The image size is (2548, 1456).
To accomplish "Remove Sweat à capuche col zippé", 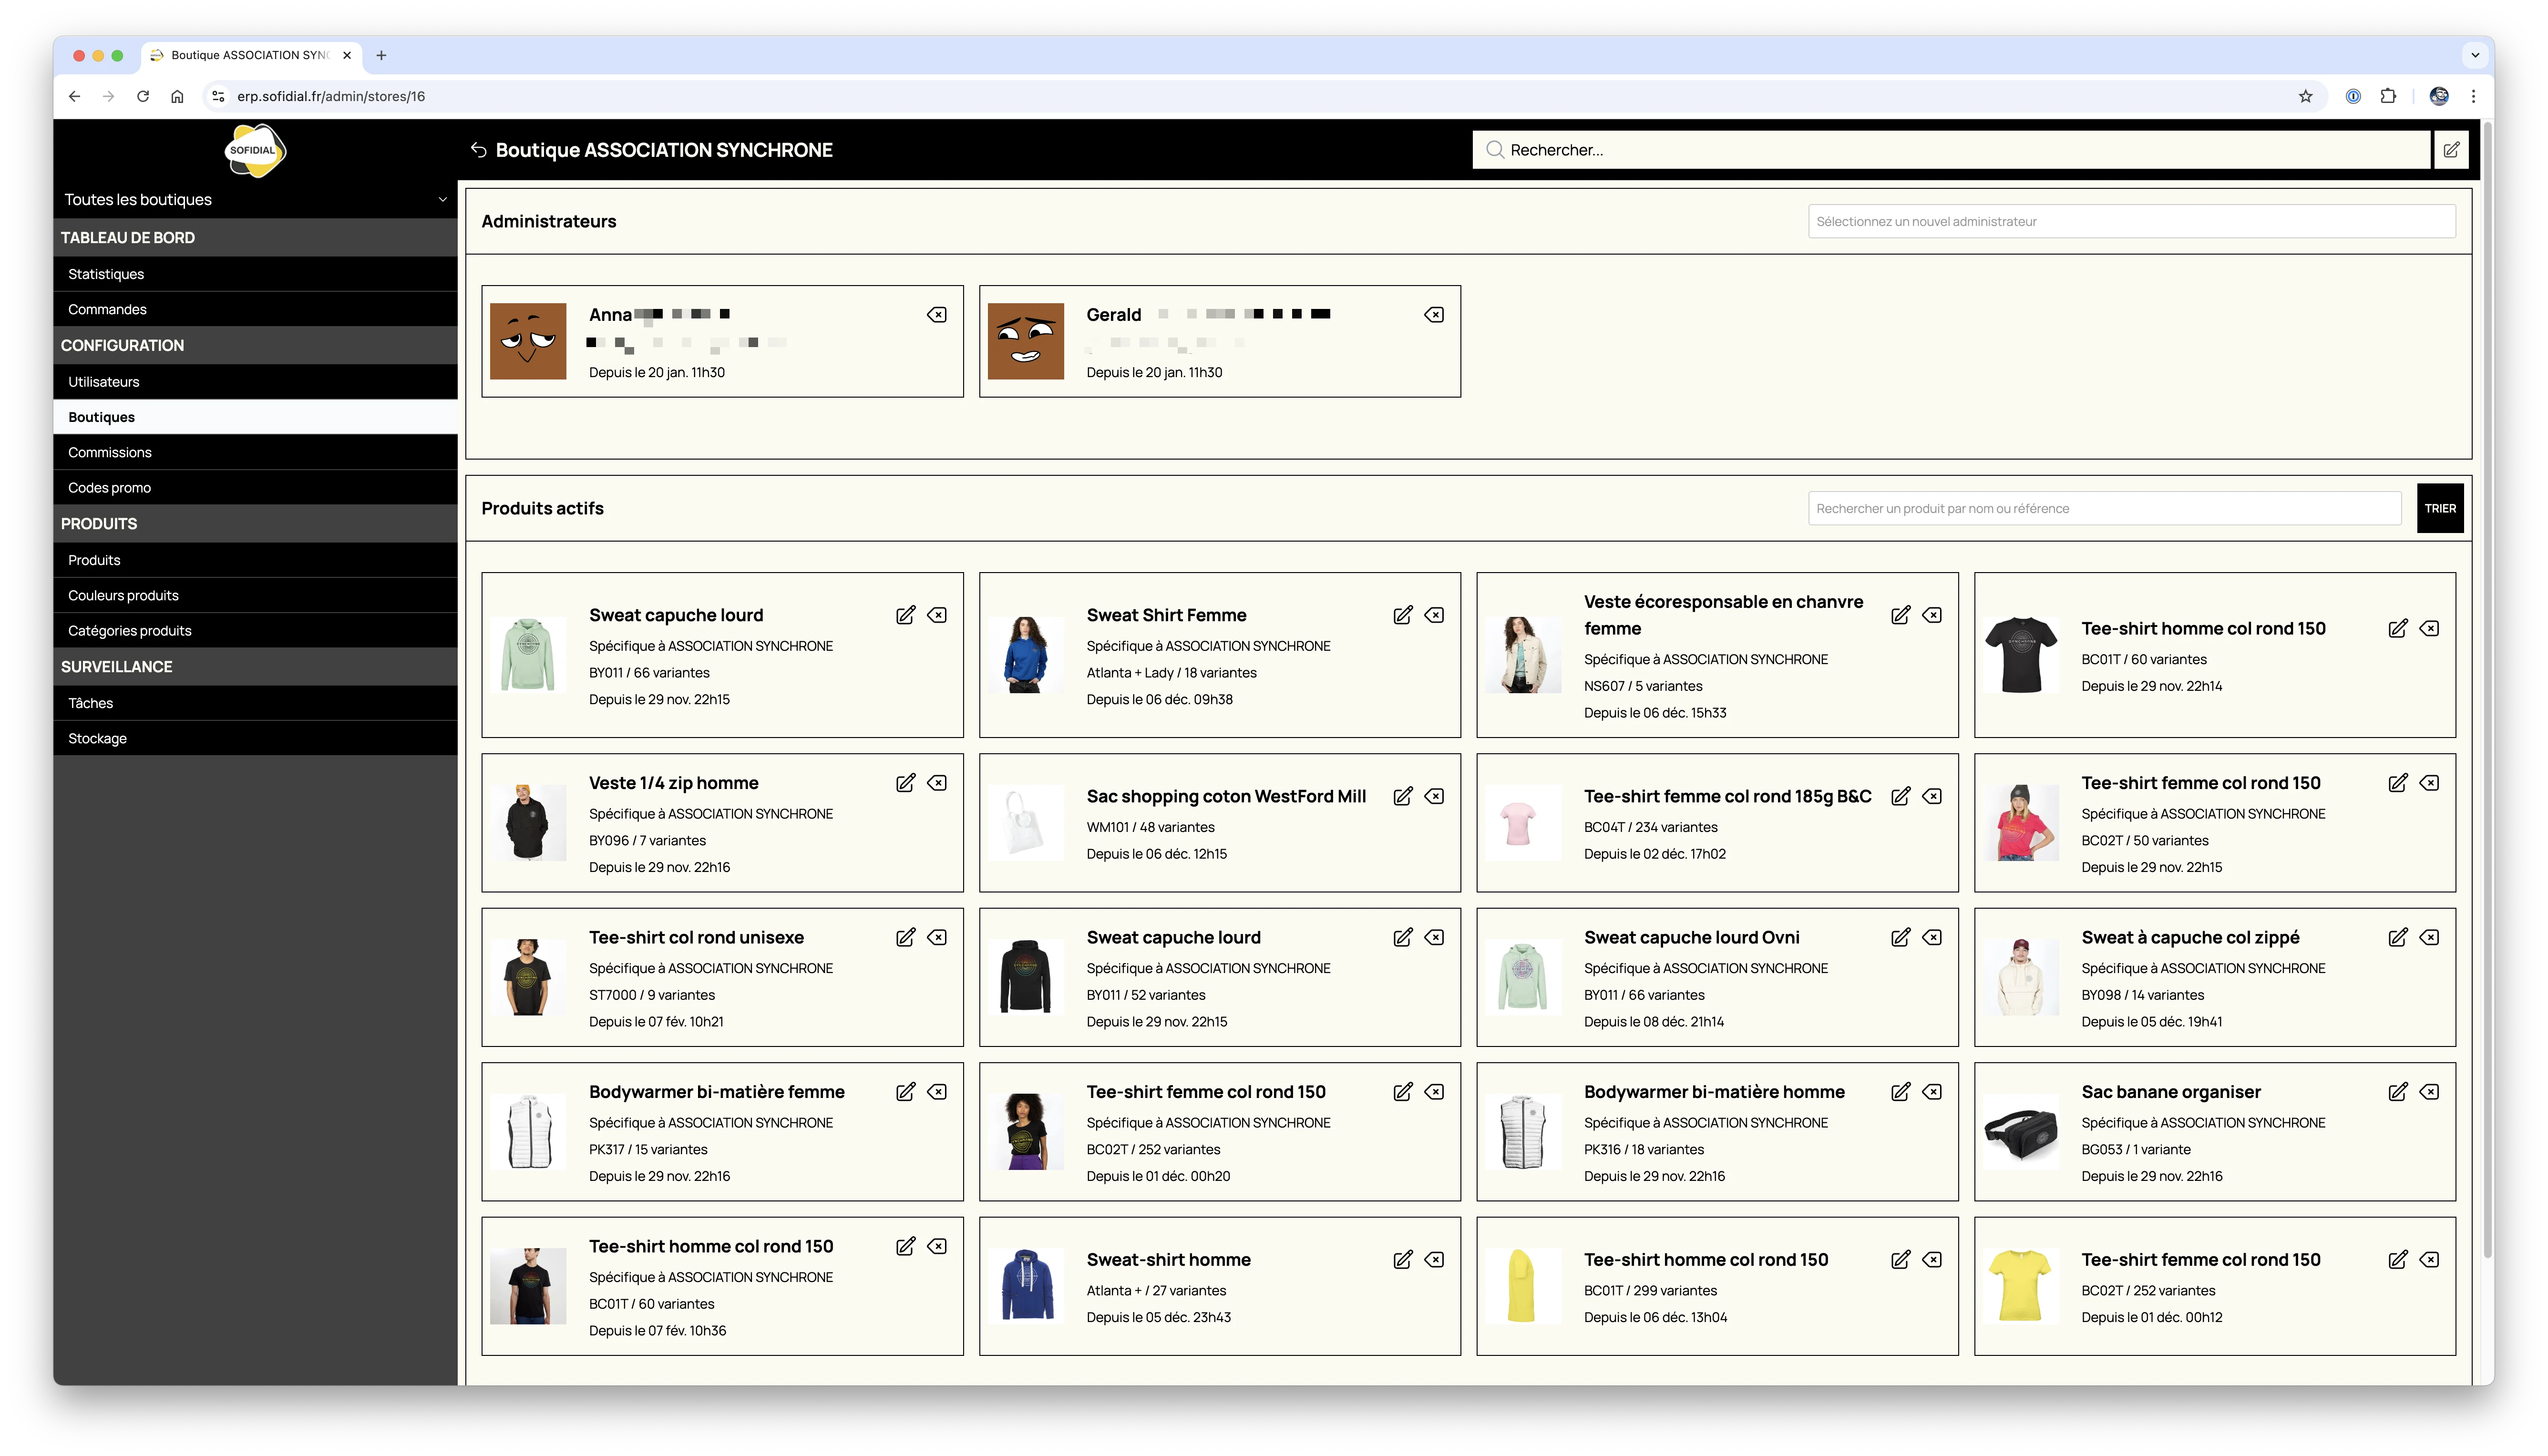I will (x=2429, y=937).
